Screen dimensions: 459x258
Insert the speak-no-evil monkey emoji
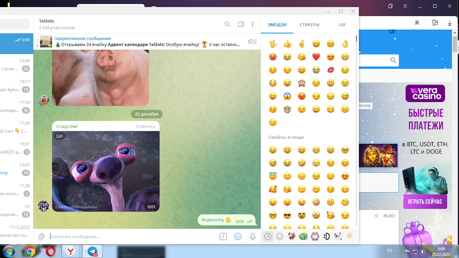(x=287, y=109)
